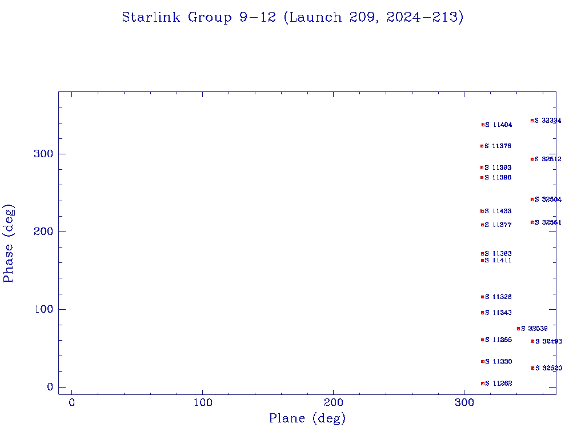Select the S 32504 data label
This screenshot has height=439, width=585.
point(548,199)
